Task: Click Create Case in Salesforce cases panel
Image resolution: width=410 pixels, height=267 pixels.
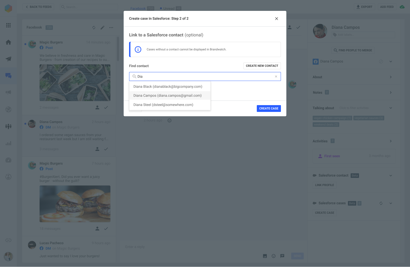Action: tap(325, 213)
